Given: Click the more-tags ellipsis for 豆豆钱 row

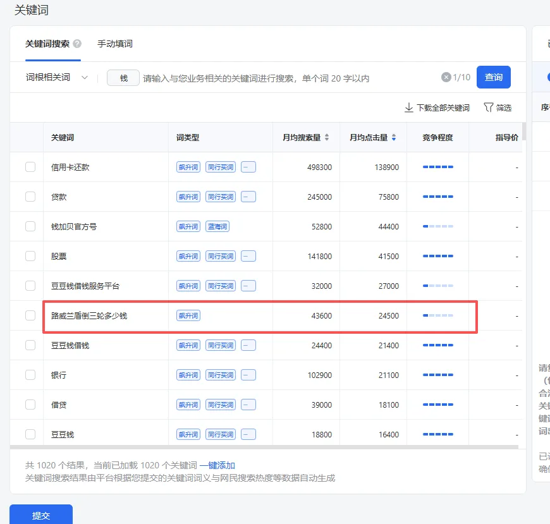Looking at the screenshot, I should pos(248,434).
